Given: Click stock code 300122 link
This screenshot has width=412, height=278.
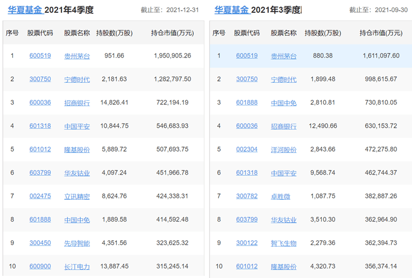Looking at the screenshot, I should pyautogui.click(x=247, y=243).
